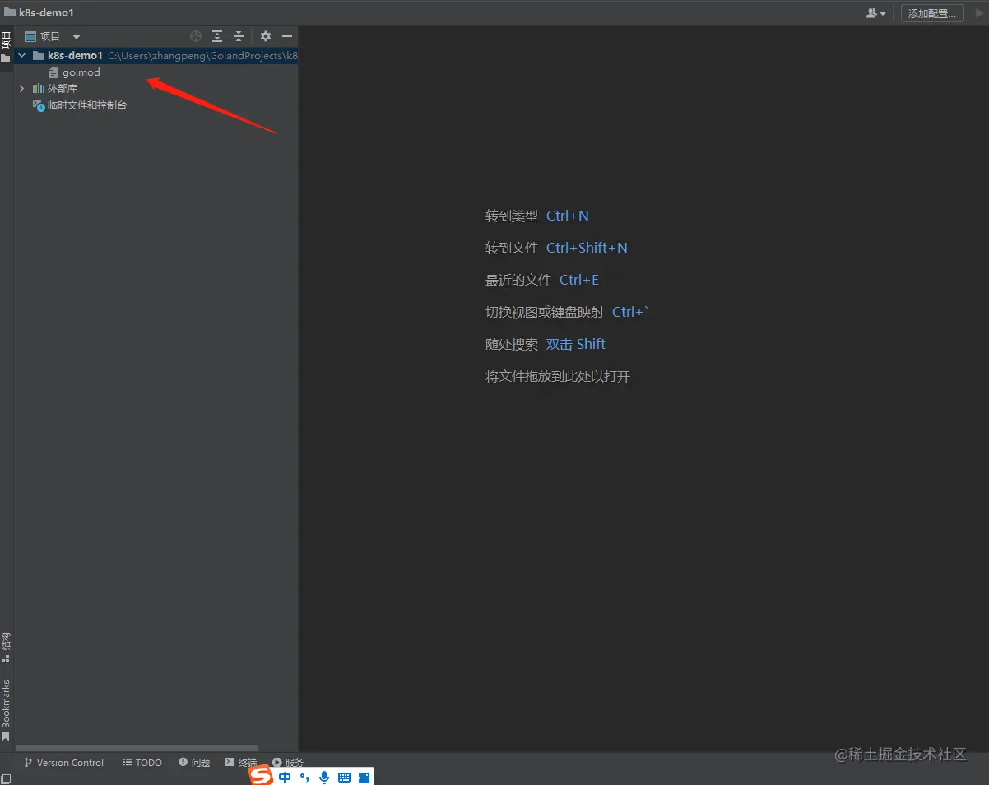
Task: Click the 切换视图或键盘映射 hint text
Action: (x=545, y=312)
